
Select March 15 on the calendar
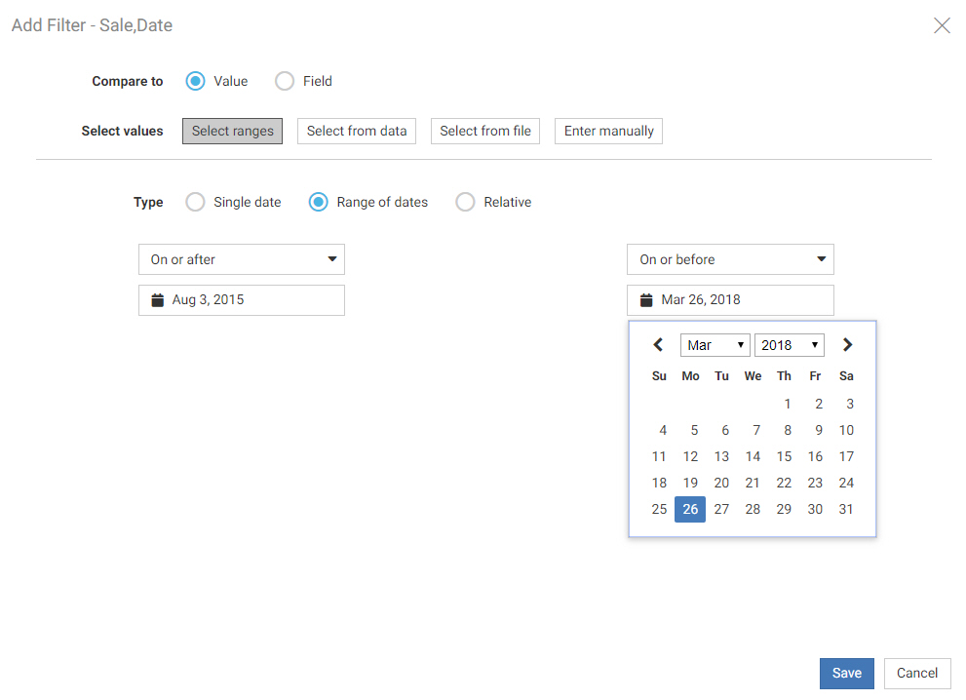click(x=784, y=456)
